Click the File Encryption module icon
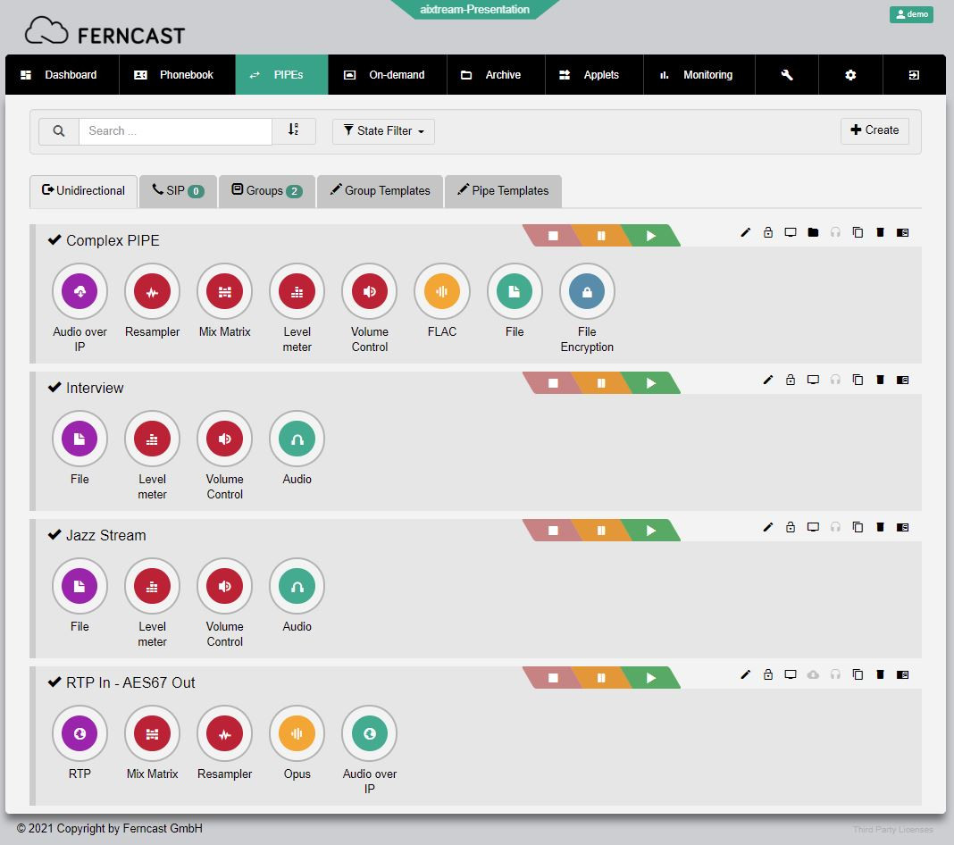This screenshot has height=845, width=954. point(587,291)
